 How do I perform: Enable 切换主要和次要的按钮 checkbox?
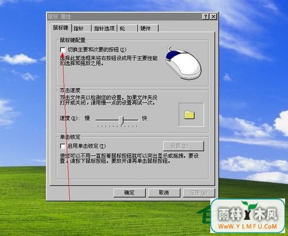pyautogui.click(x=63, y=50)
